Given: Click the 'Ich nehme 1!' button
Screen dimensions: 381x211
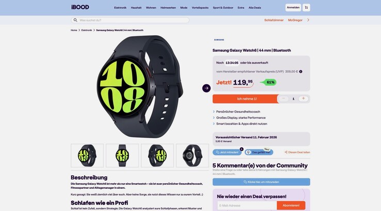Looking at the screenshot, I should (245, 99).
